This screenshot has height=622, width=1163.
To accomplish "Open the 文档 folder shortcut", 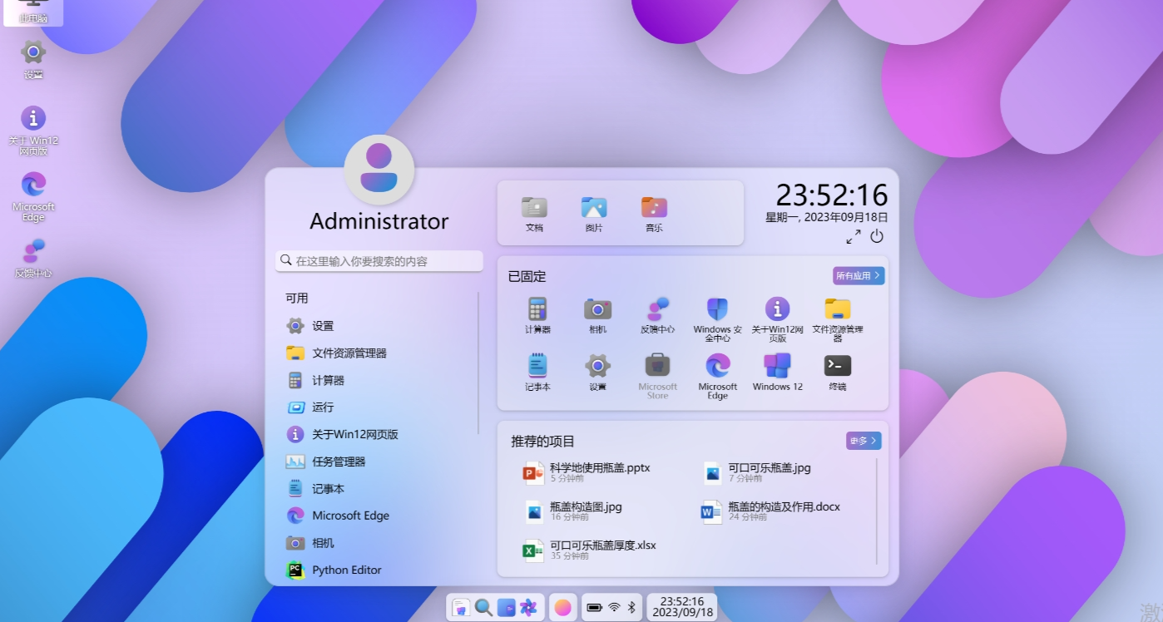I will (534, 214).
